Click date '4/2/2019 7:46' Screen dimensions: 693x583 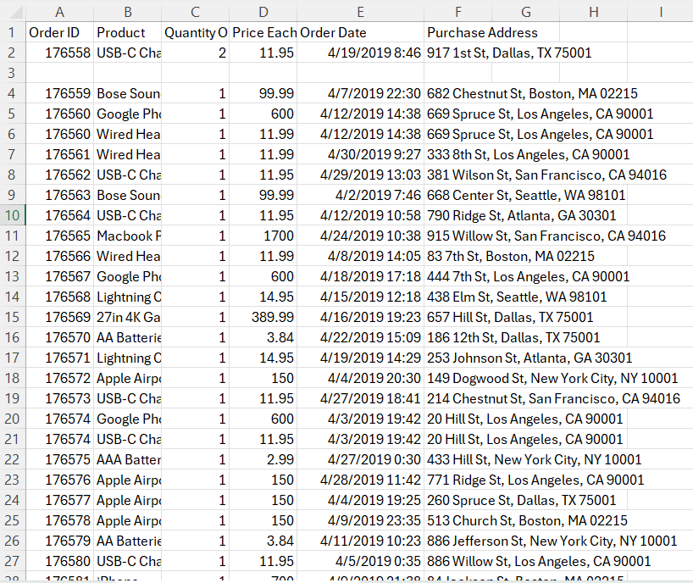pos(361,195)
